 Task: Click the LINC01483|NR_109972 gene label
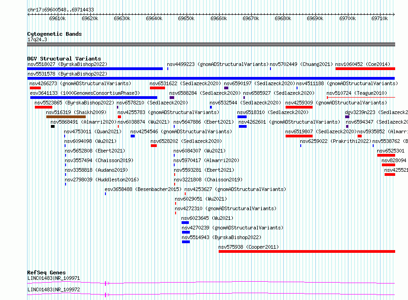54,289
